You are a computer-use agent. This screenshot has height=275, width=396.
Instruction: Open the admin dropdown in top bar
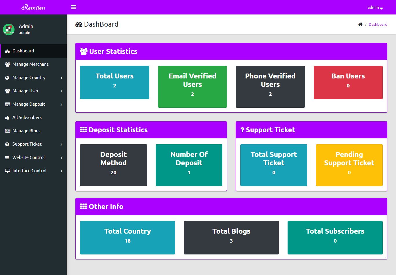pos(375,8)
